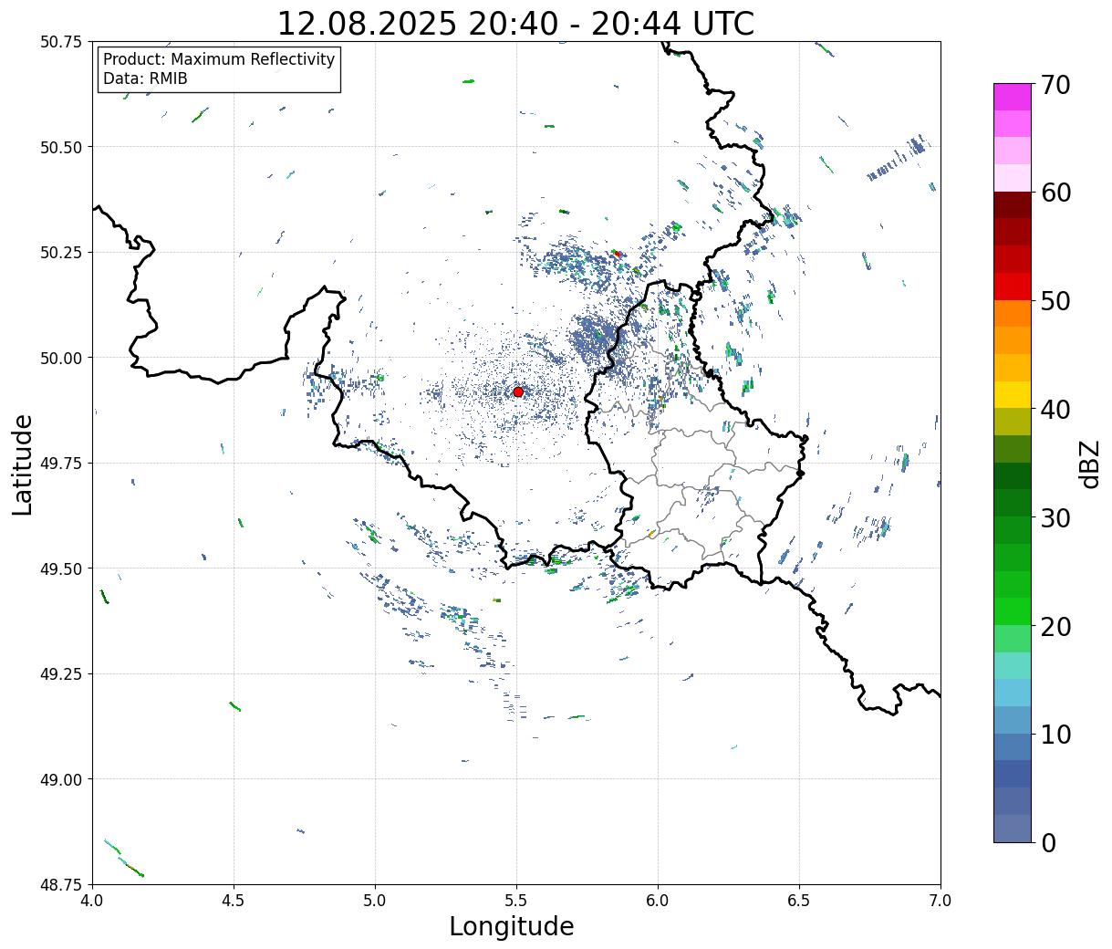Select the bottom slate-blue 0 dBZ colorbar segment
This screenshot has height=949, width=1112.
[1013, 828]
